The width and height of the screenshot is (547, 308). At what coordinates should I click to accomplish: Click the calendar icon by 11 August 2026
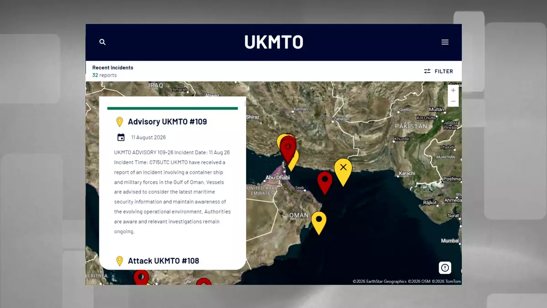121,137
